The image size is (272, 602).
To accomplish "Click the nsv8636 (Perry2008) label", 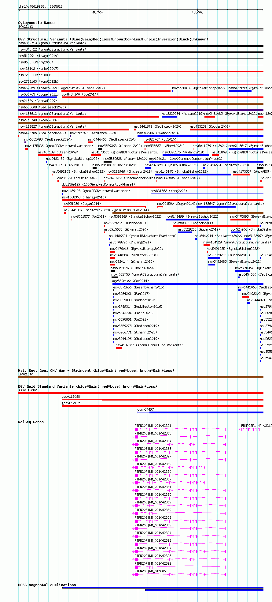I will 35,62.
